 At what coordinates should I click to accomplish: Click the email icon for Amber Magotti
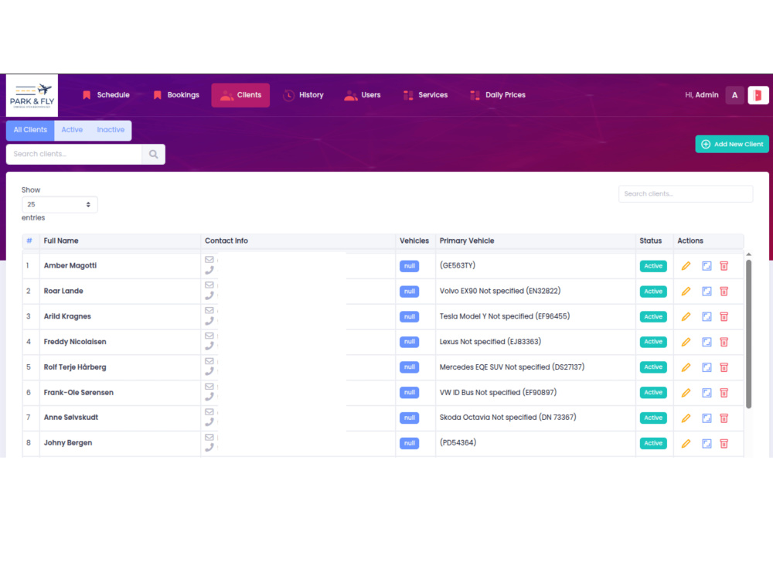pyautogui.click(x=209, y=260)
